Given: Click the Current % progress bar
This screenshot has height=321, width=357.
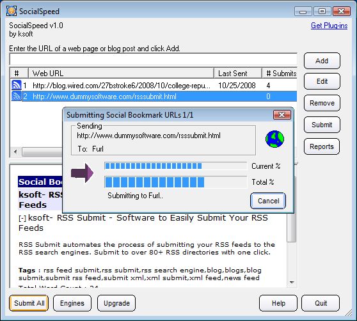Looking at the screenshot, I should [175, 166].
